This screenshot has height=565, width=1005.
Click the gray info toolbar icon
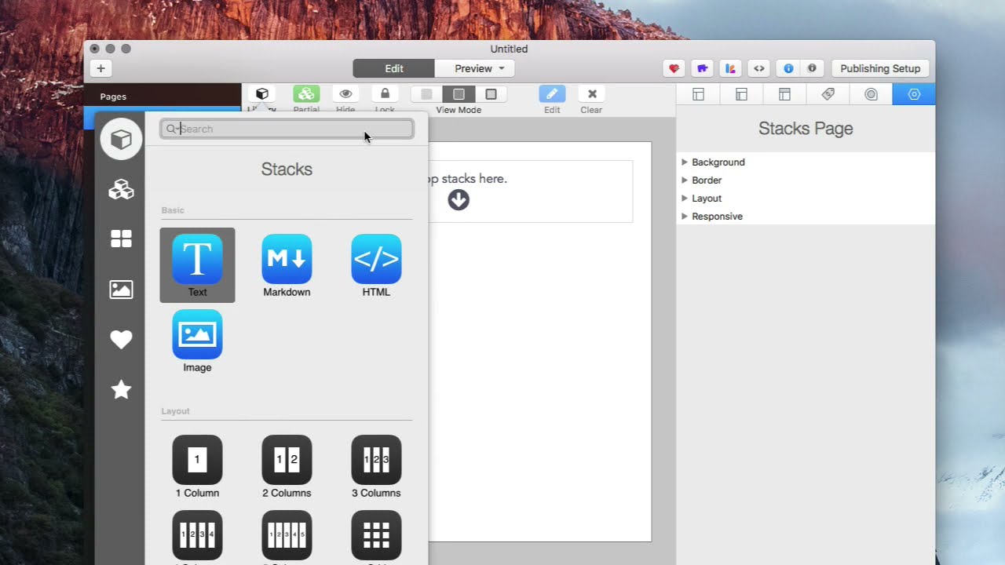[812, 68]
